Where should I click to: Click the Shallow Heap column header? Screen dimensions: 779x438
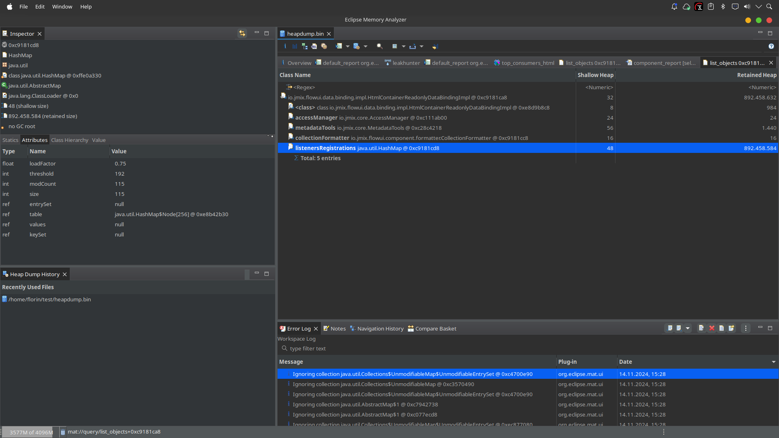[x=595, y=75]
